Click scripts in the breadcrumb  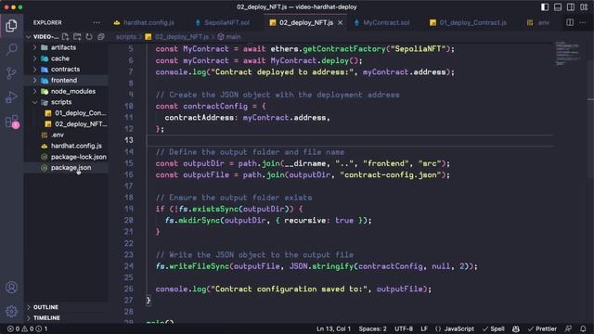tap(126, 37)
